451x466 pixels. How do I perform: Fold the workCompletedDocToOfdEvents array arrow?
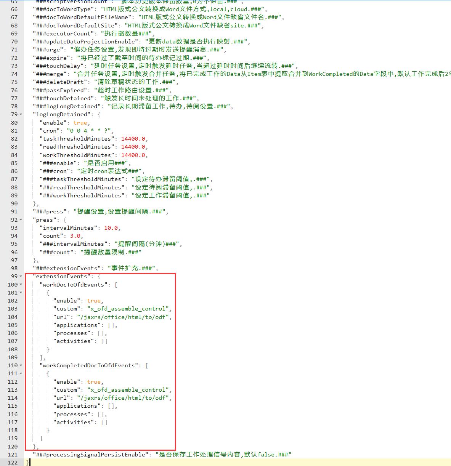click(x=21, y=365)
